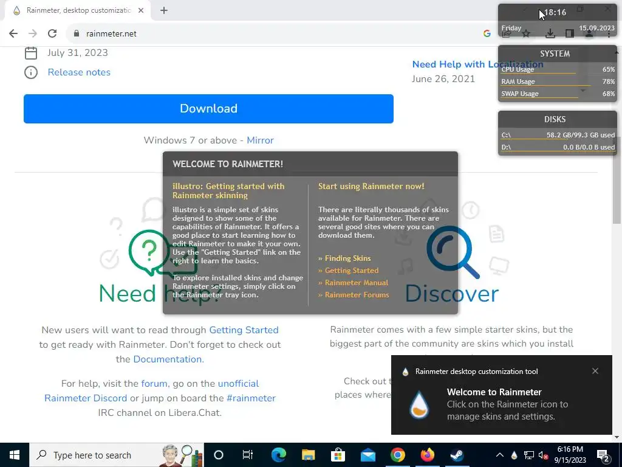Click the #rainmeter IRC link
Viewport: 622px width, 467px height.
pos(251,398)
